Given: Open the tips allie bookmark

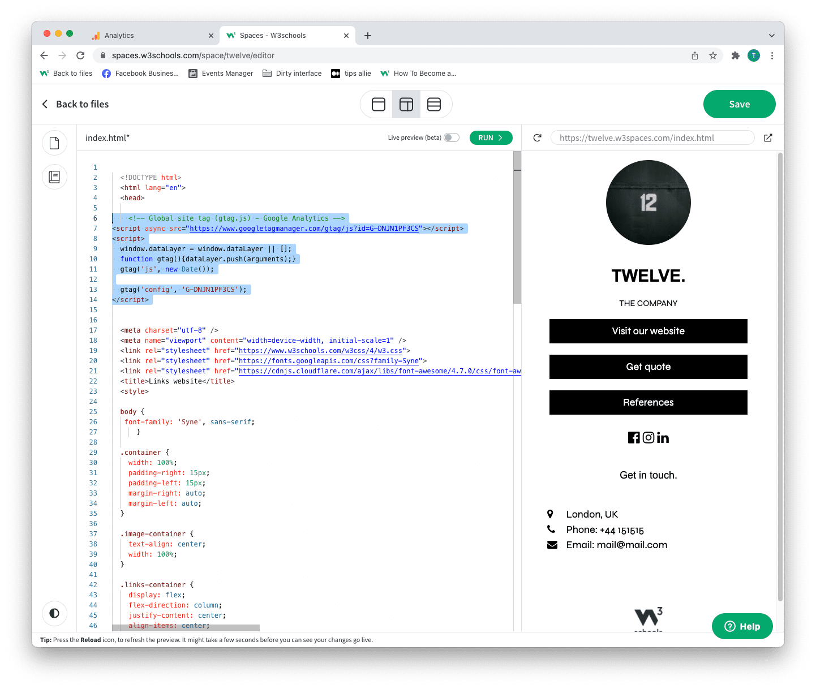Looking at the screenshot, I should (351, 74).
